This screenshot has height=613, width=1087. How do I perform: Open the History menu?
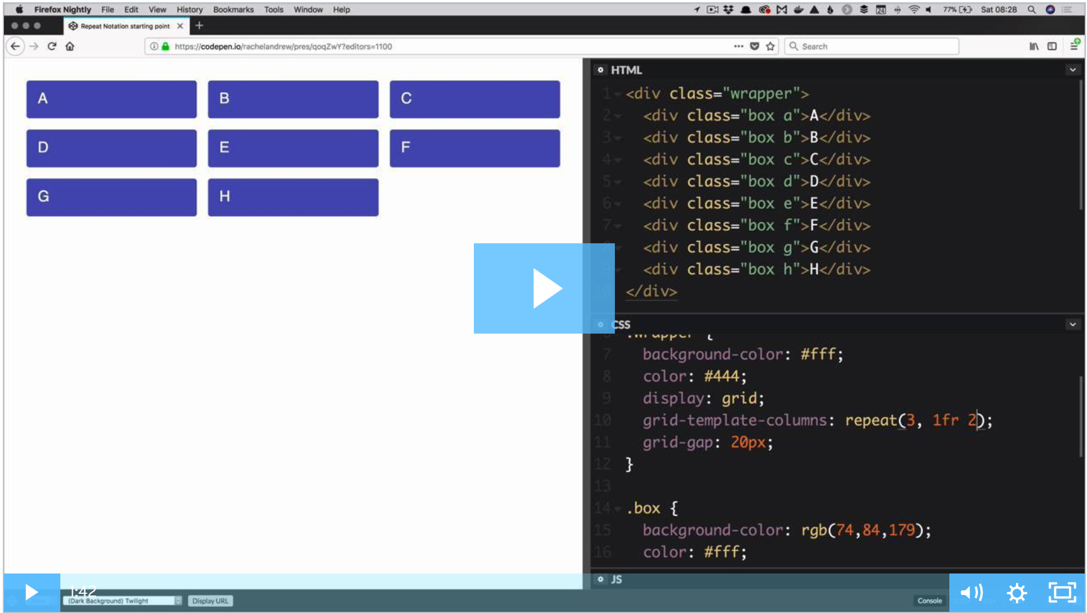click(189, 10)
